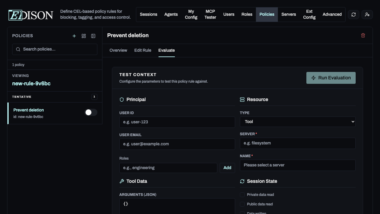Click the add new policy plus icon

[74, 36]
